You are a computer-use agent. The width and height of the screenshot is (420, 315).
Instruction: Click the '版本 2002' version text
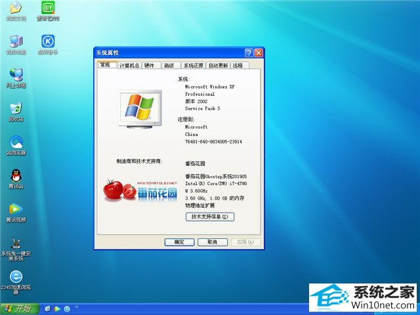click(196, 101)
